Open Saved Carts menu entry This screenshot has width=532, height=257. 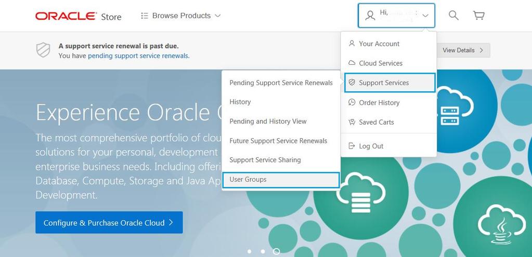pos(388,122)
